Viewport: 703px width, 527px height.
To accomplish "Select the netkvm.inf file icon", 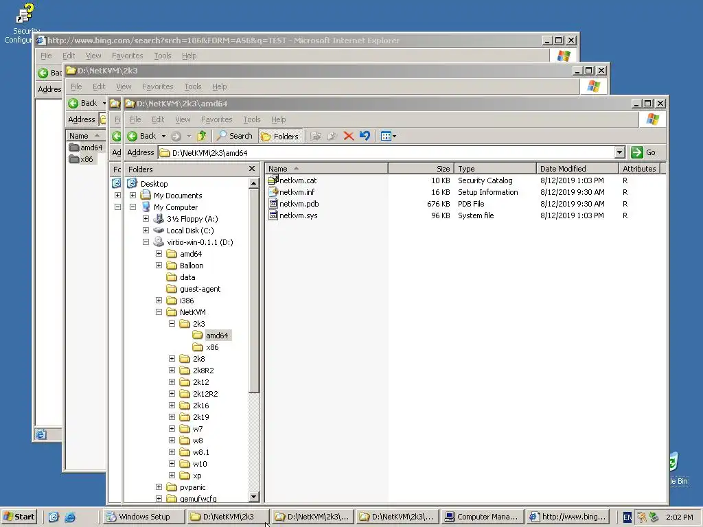I will point(273,192).
